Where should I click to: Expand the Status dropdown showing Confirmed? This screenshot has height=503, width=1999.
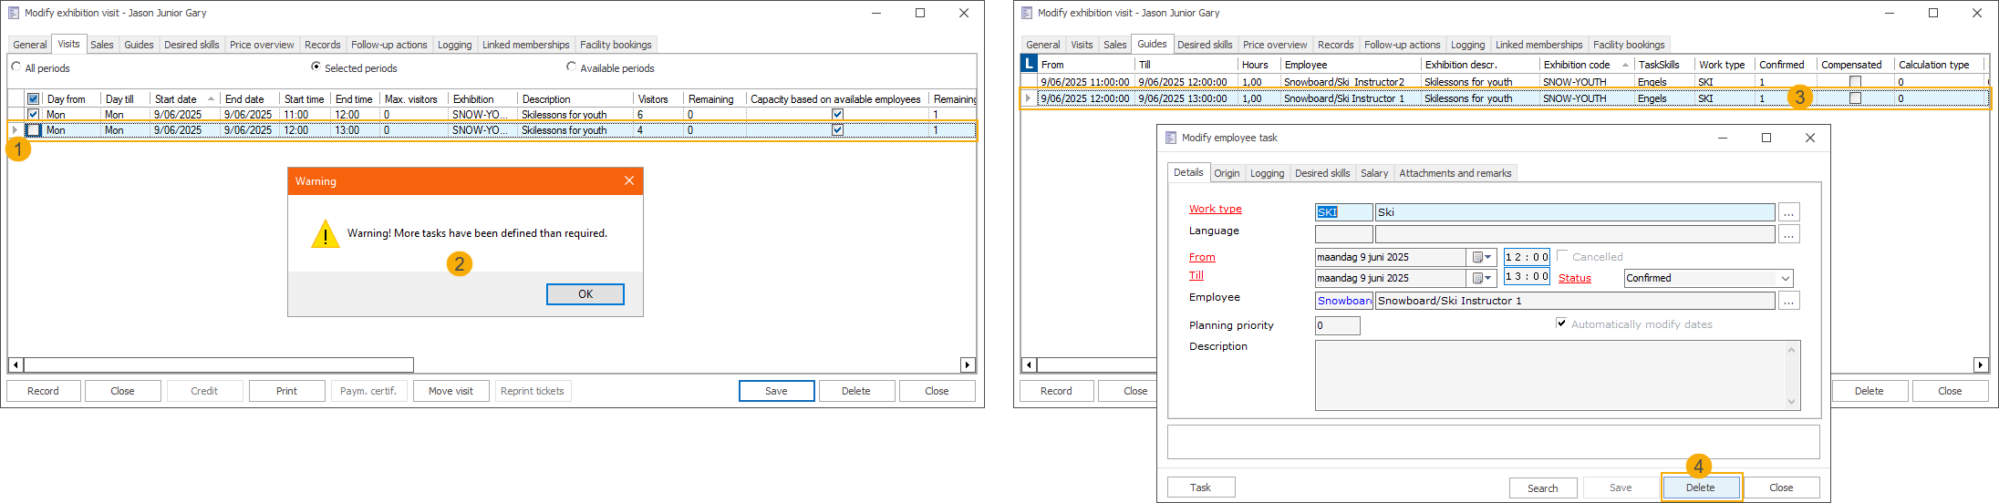click(1785, 279)
